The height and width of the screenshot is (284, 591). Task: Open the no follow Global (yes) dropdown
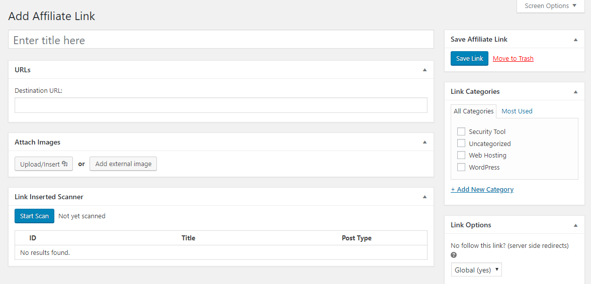pyautogui.click(x=476, y=270)
